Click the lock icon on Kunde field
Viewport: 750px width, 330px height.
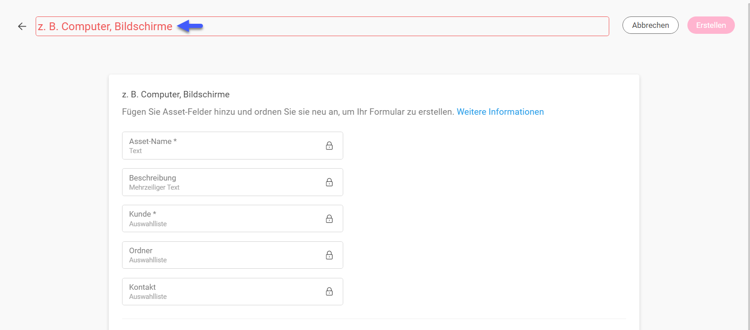[x=329, y=218]
